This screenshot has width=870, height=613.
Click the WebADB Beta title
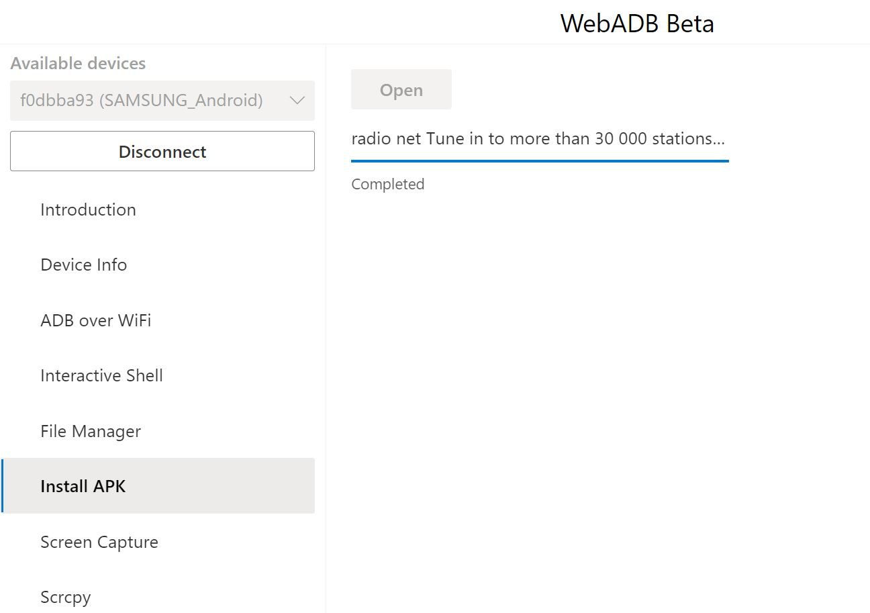coord(637,23)
